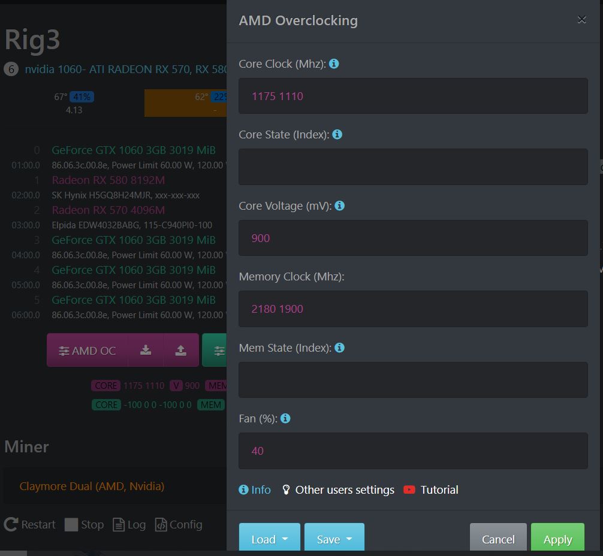Screen dimensions: 603x556
Task: Click info icon beside Core State label
Action: click(x=337, y=134)
